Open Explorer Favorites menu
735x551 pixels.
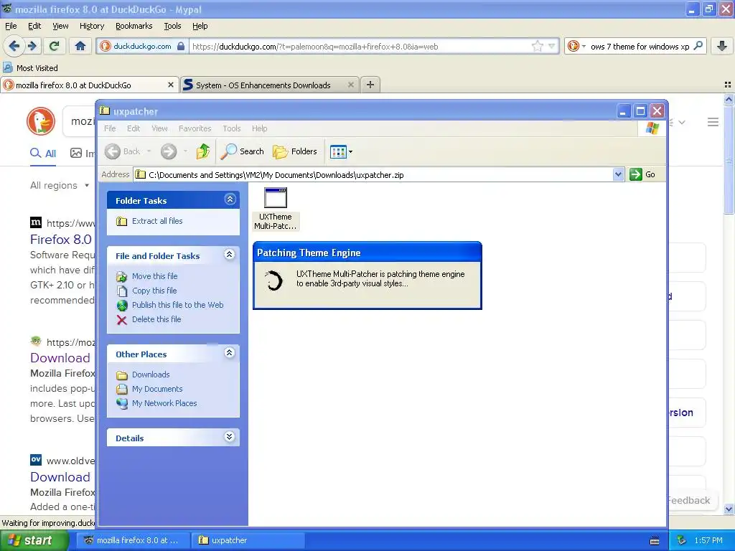195,128
